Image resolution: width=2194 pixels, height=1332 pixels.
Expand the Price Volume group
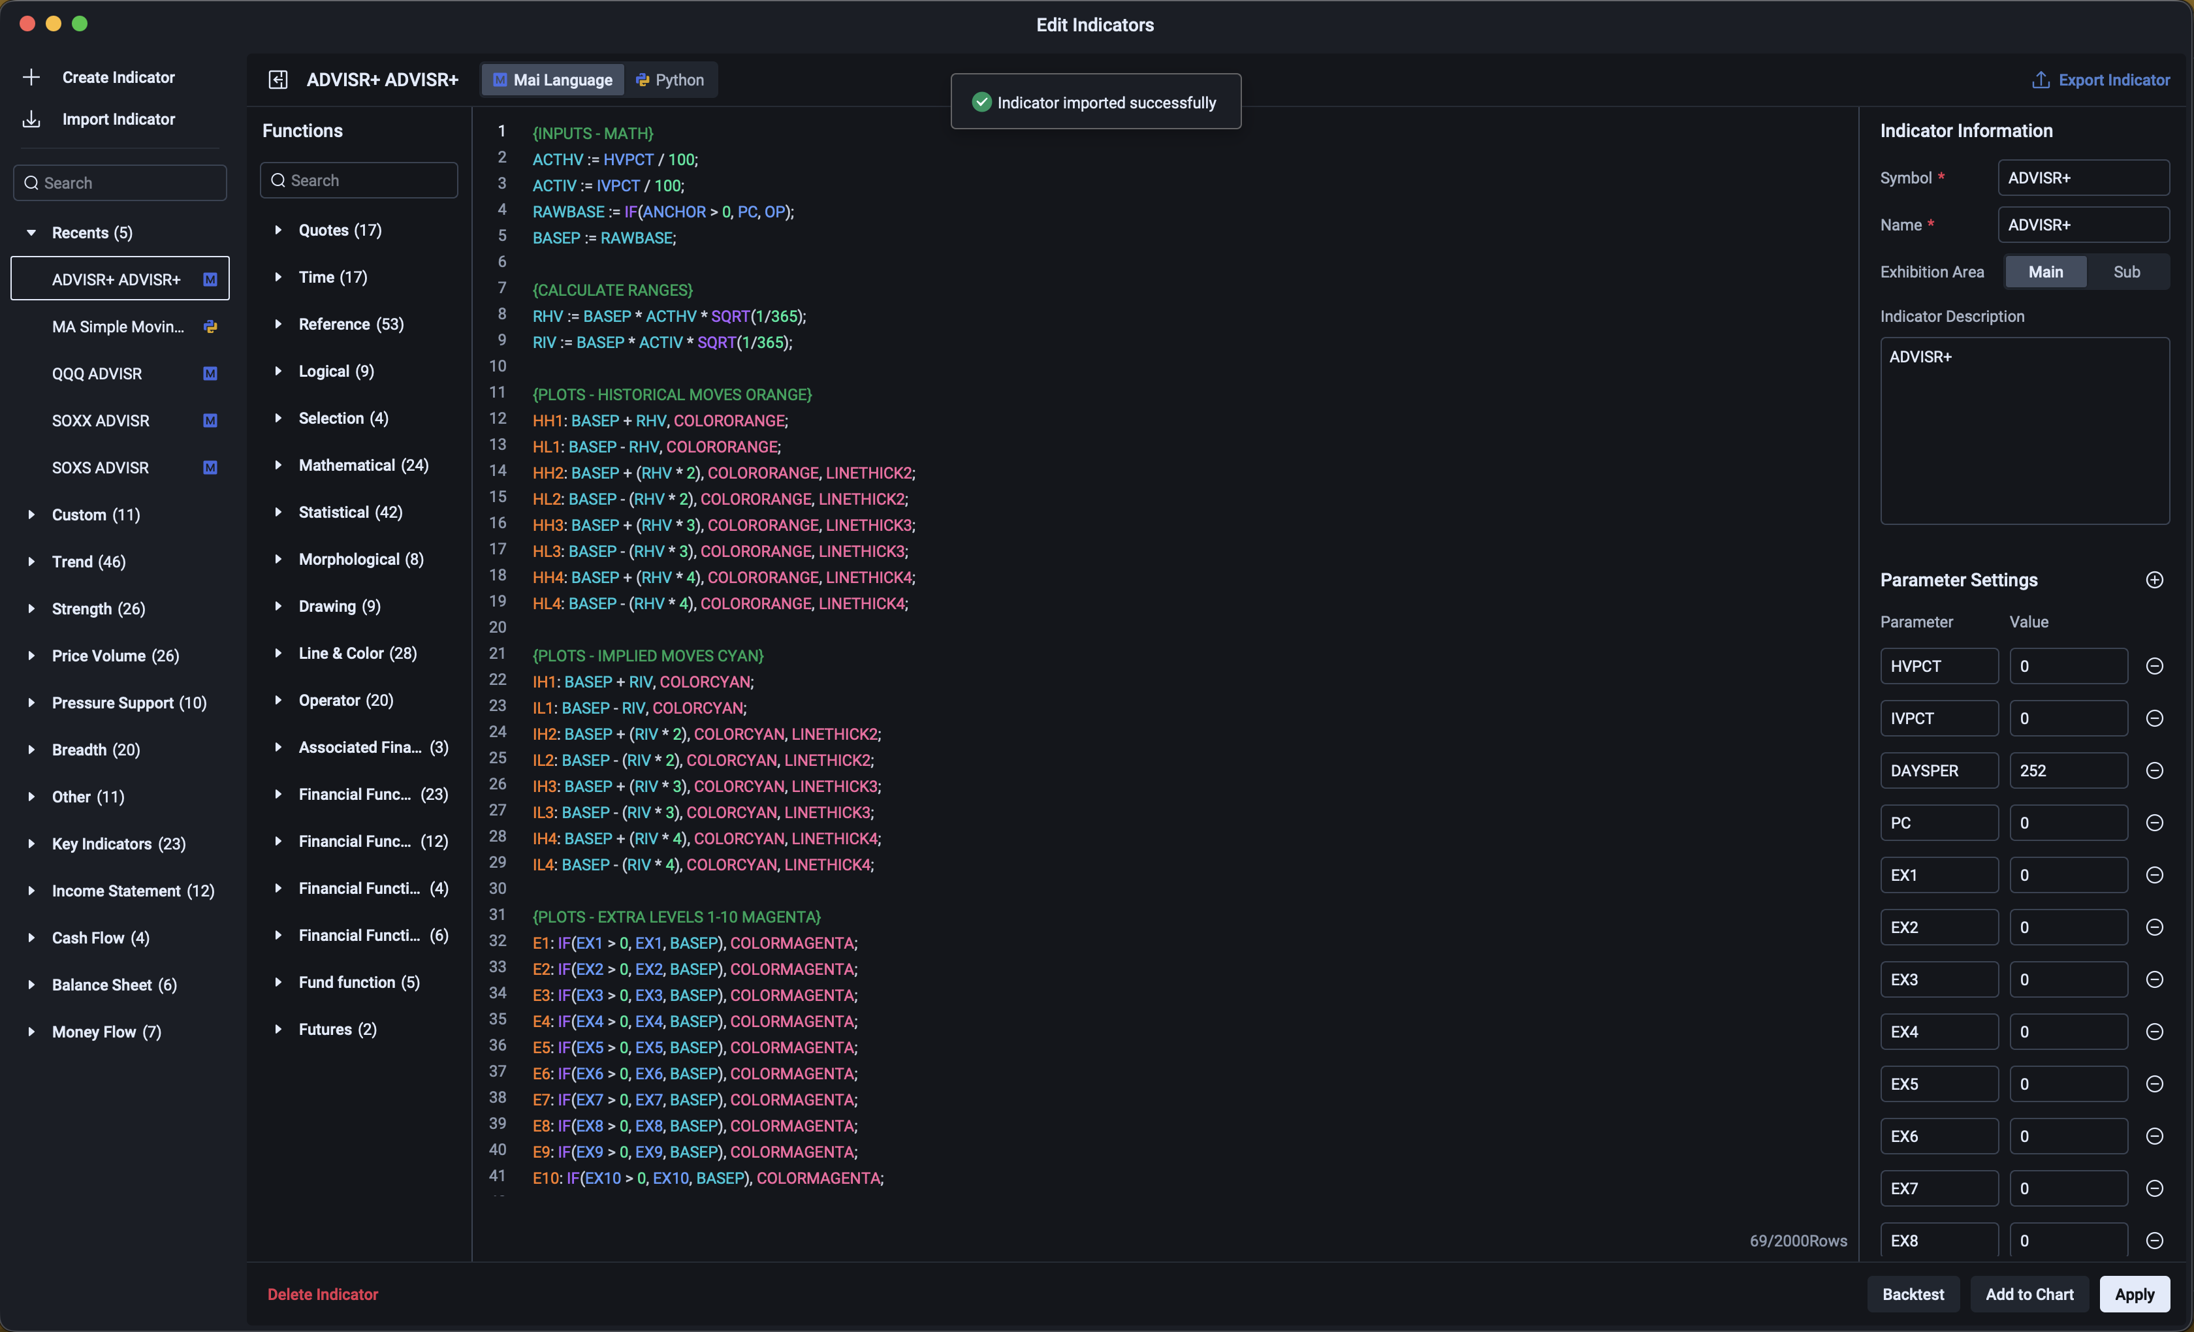[31, 656]
